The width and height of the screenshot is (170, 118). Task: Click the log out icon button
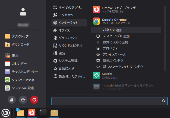[23, 100]
